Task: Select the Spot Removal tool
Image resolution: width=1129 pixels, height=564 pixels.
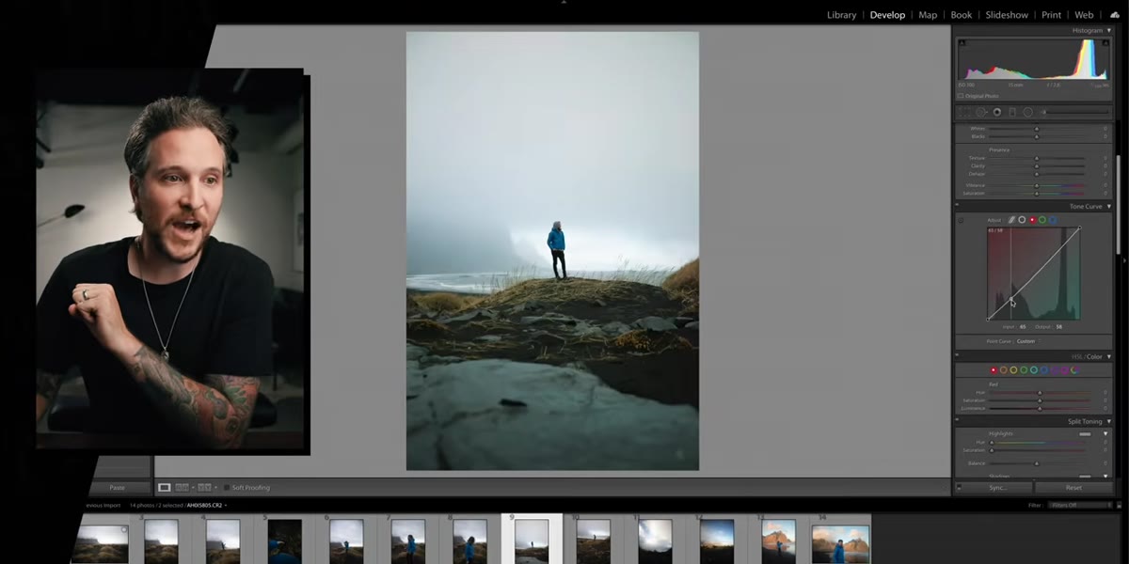Action: pyautogui.click(x=980, y=112)
